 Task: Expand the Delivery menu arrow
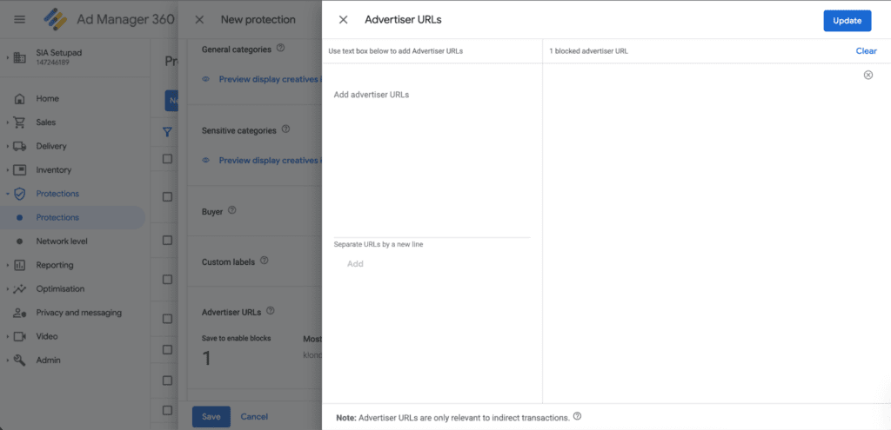tap(7, 146)
